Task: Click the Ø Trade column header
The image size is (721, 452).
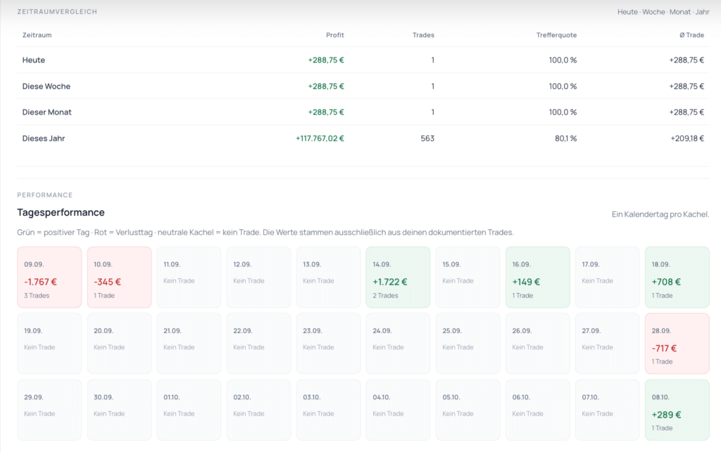Action: click(691, 35)
